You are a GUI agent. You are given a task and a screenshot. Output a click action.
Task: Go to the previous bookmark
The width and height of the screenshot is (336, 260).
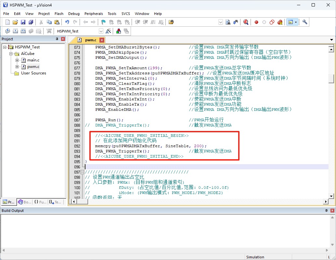111,22
